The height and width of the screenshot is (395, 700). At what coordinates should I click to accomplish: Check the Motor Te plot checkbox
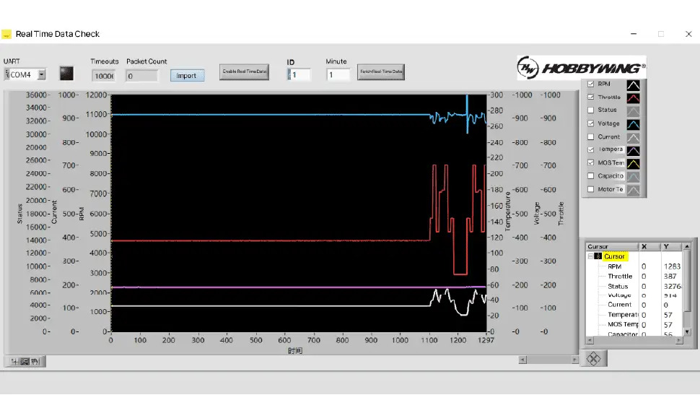point(590,189)
